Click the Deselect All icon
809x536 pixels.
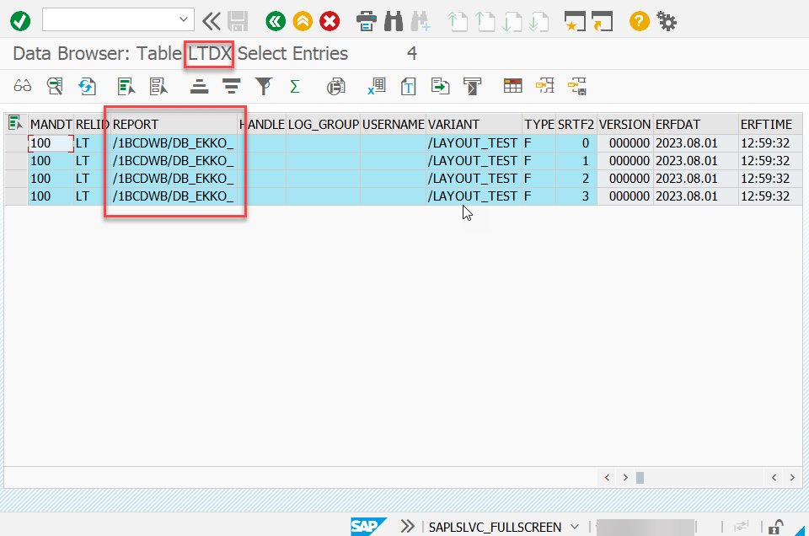(158, 86)
